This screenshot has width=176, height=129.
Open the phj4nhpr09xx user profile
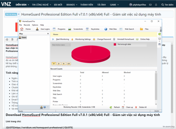(138, 5)
